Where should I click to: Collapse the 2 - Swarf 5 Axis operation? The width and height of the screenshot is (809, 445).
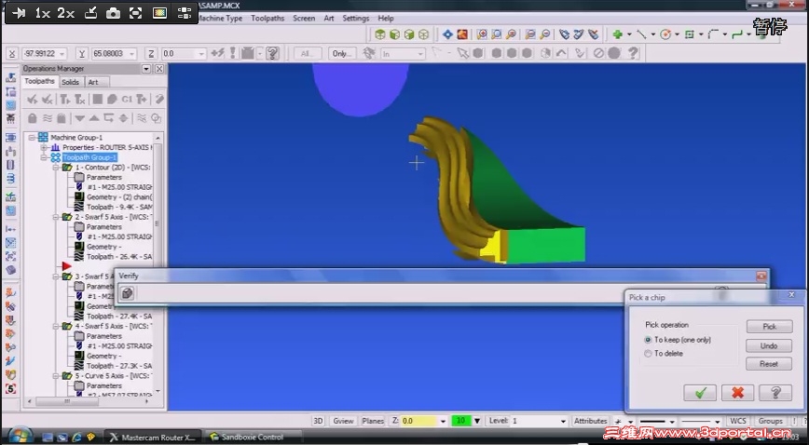coord(56,217)
